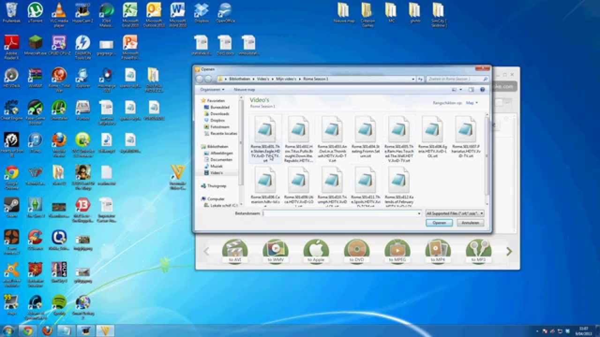The height and width of the screenshot is (337, 600).
Task: Click Nieuwe map in dialog toolbar
Action: 244,89
